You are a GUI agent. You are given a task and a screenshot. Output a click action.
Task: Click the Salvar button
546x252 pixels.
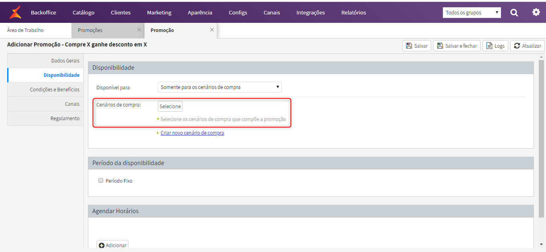pyautogui.click(x=417, y=46)
